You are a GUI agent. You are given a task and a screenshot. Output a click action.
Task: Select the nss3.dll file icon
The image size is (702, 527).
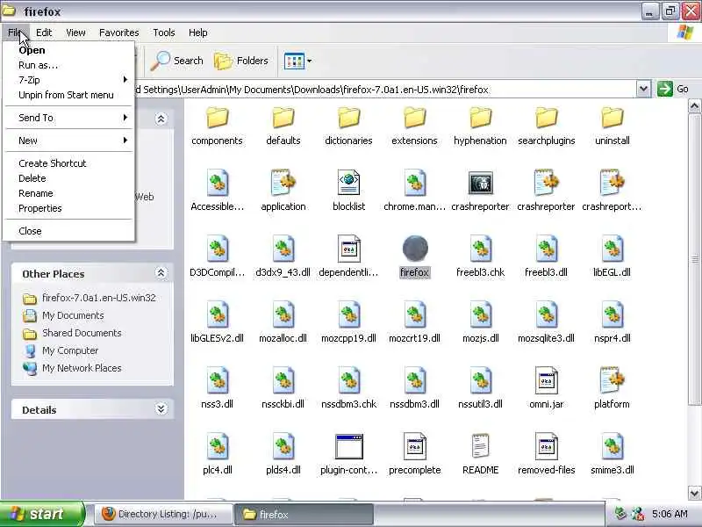tap(217, 380)
